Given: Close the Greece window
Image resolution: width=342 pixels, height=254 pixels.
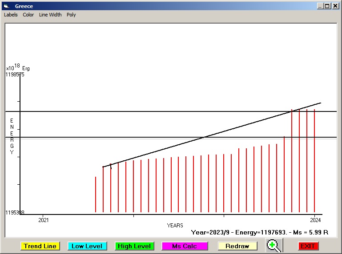Looking at the screenshot, I should [336, 6].
